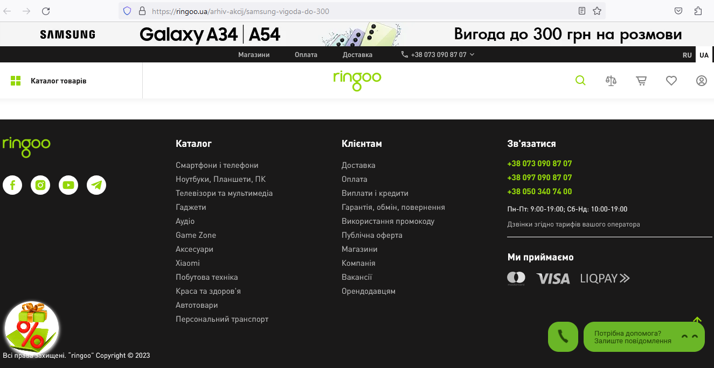Visit ringoo Facebook page icon
This screenshot has width=714, height=368.
click(12, 185)
